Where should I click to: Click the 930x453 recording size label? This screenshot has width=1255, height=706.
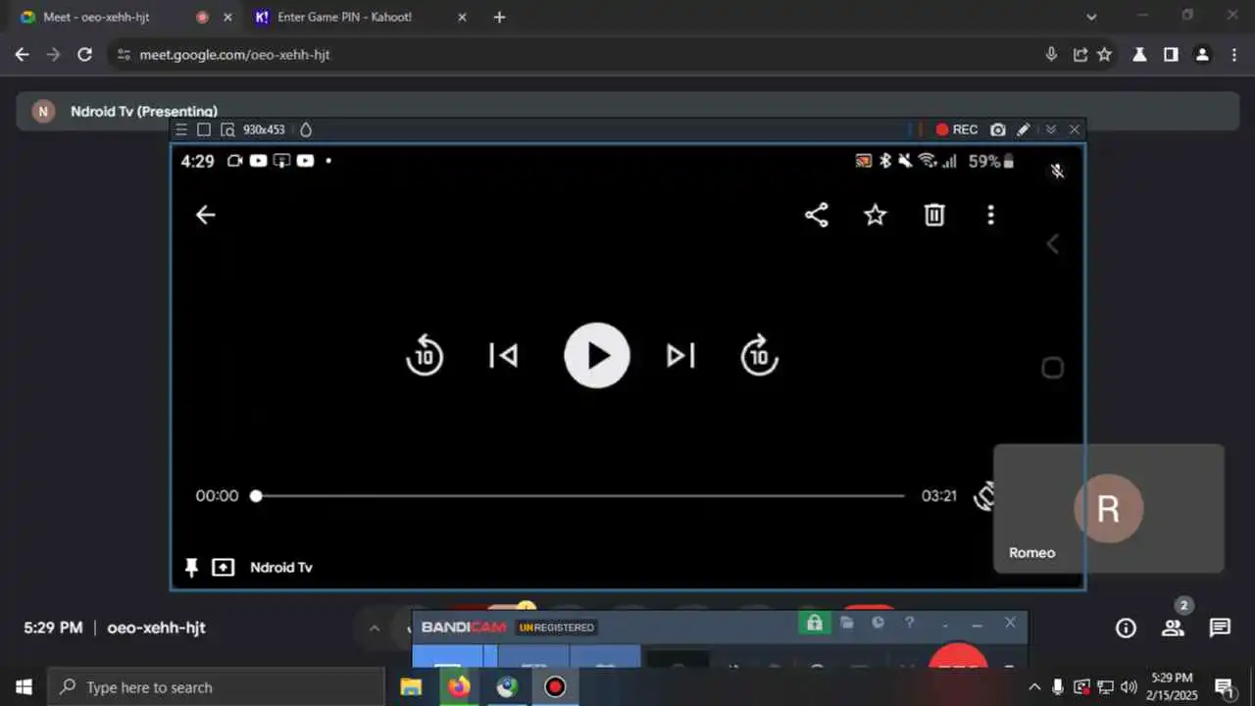click(x=264, y=129)
